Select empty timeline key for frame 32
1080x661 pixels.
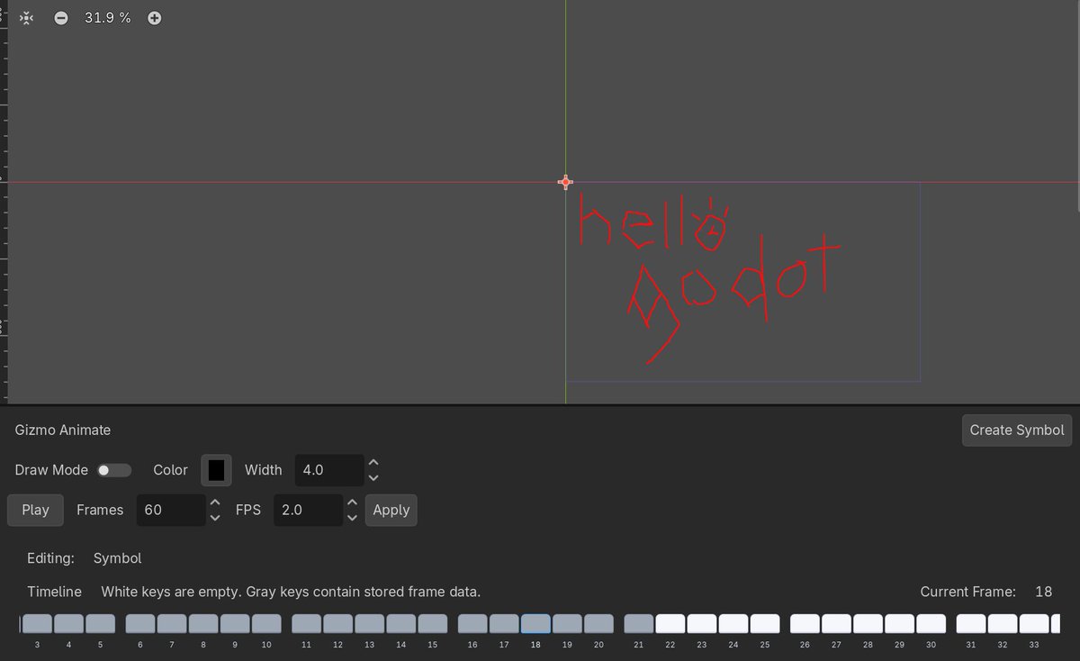[x=1003, y=623]
